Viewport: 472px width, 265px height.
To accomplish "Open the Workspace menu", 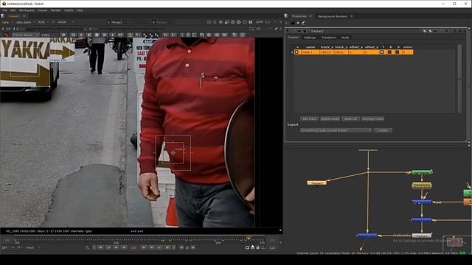I will coord(27,10).
